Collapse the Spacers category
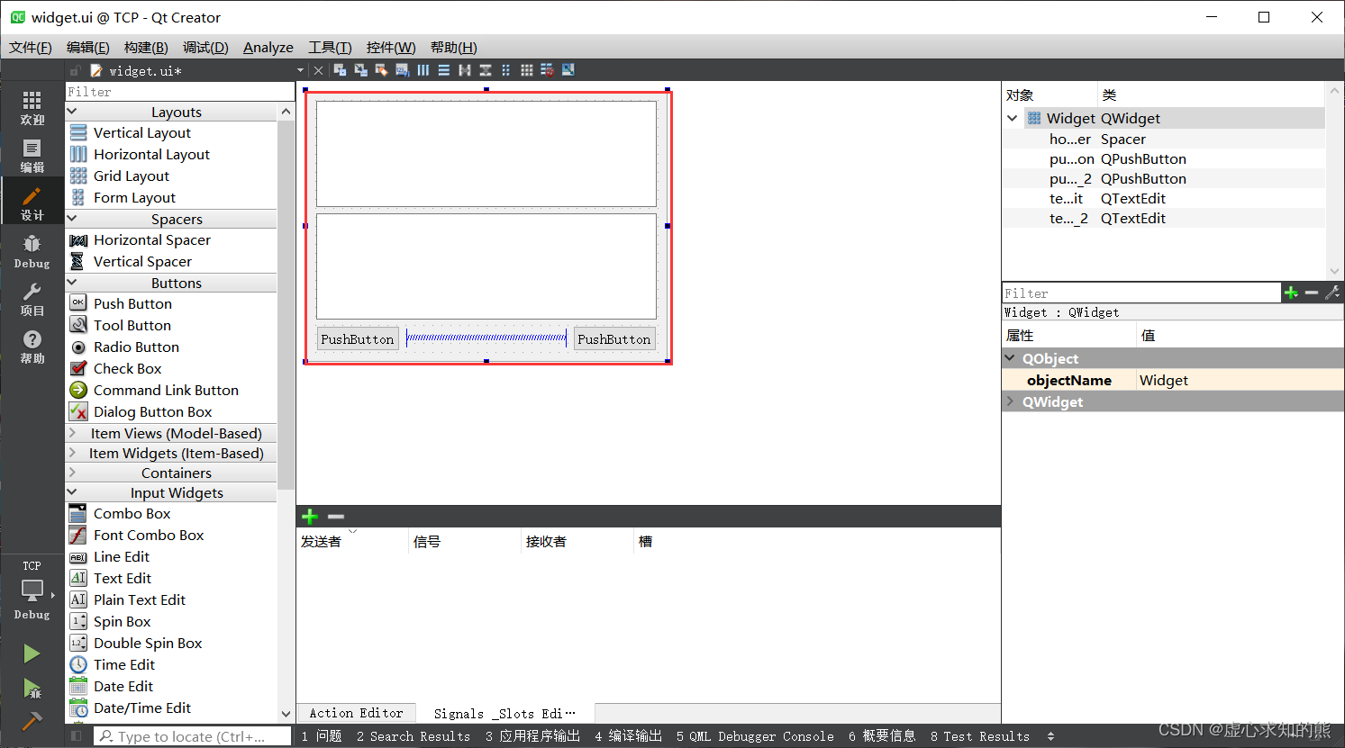The width and height of the screenshot is (1345, 748). (72, 219)
